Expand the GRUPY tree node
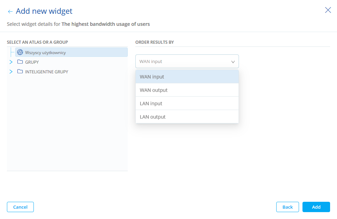Screen dimensions: 337x219 (x=11, y=62)
